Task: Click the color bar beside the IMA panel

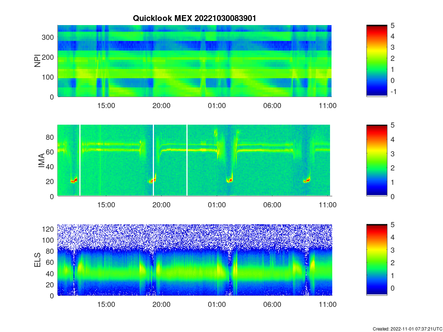Action: click(x=377, y=160)
